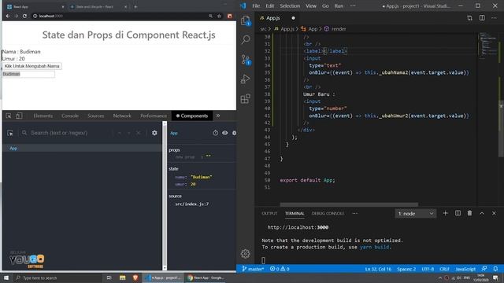Log component data with bug icon
The height and width of the screenshot is (283, 504).
[234, 133]
